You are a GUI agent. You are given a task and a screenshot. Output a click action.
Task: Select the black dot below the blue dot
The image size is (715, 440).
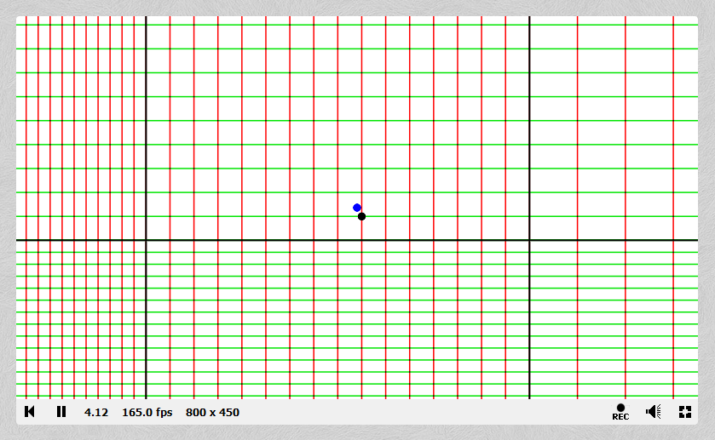pos(362,216)
